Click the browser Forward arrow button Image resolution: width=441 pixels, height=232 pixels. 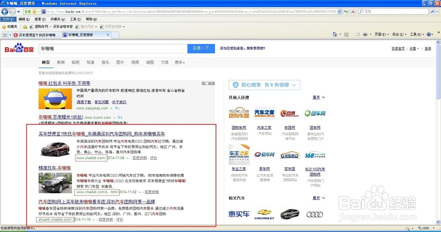(x=12, y=11)
